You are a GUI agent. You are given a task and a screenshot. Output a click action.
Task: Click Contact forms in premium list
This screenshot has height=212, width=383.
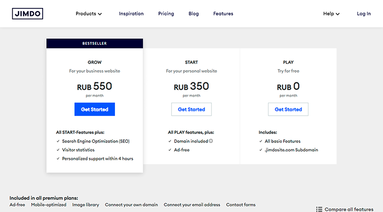pos(241,205)
